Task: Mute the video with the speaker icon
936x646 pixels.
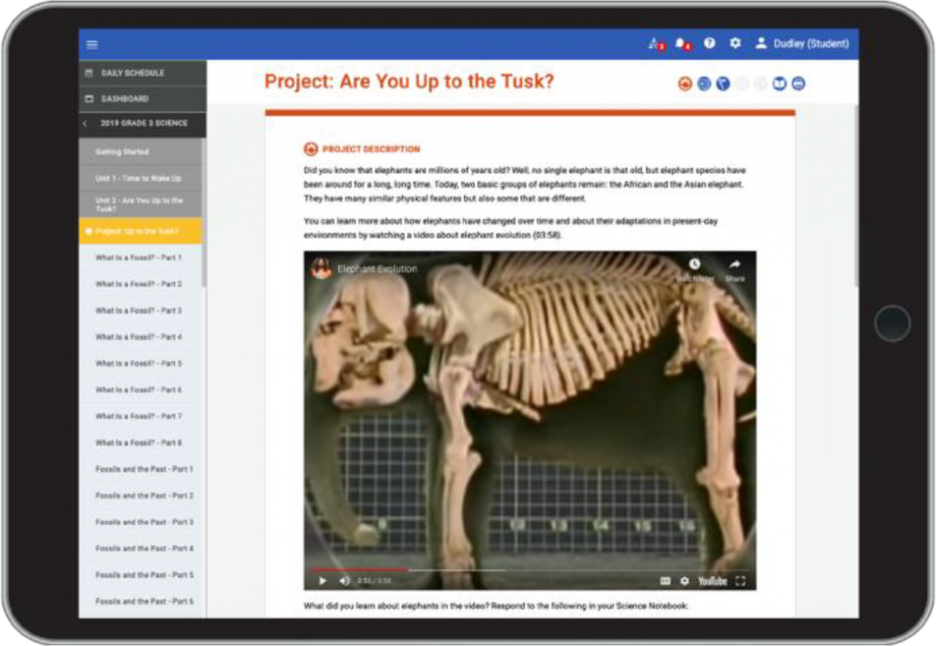Action: tap(345, 581)
